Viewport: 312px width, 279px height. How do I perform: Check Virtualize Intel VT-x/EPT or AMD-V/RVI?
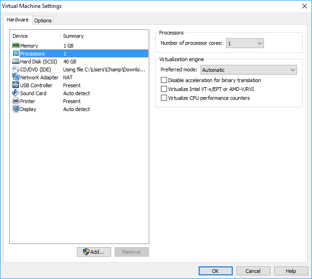tap(164, 89)
